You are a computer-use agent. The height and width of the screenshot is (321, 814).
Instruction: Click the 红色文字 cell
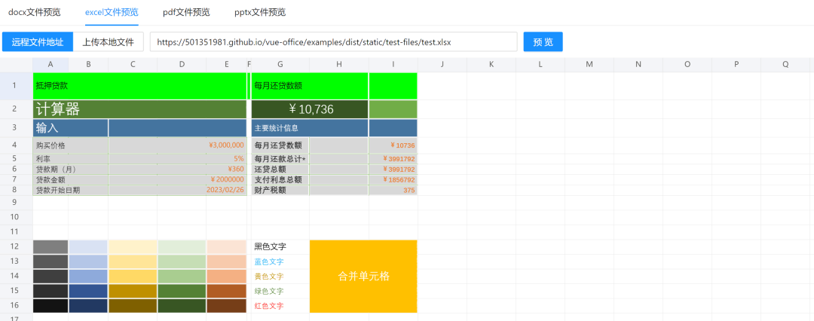pos(280,306)
